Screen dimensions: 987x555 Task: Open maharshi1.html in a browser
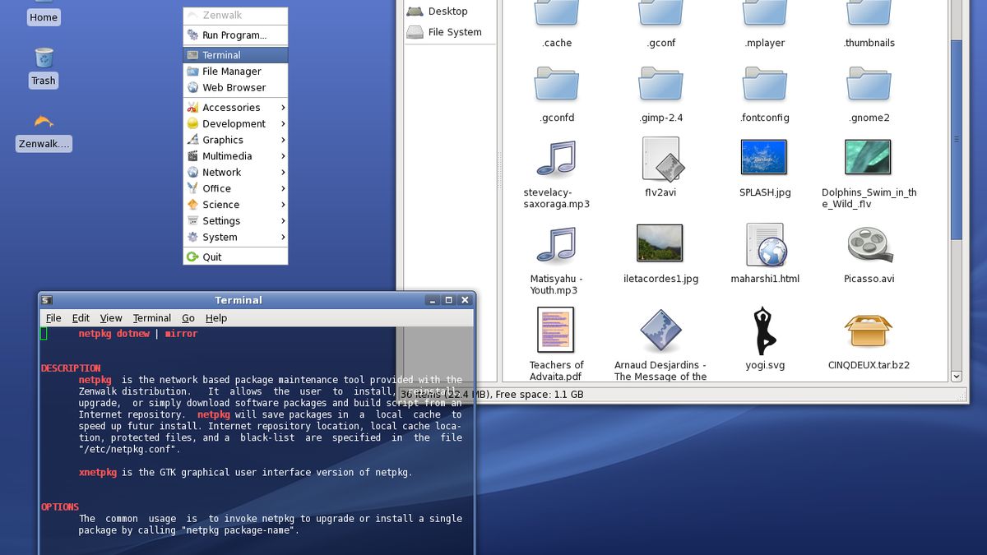(763, 243)
